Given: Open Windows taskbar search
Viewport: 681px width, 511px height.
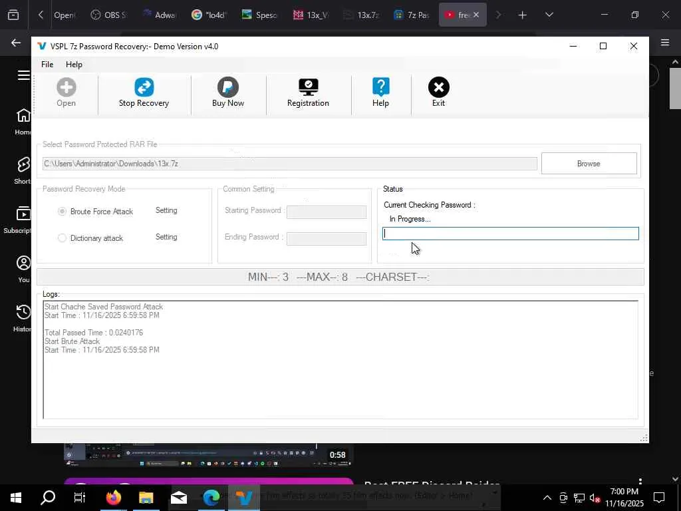Looking at the screenshot, I should point(48,498).
